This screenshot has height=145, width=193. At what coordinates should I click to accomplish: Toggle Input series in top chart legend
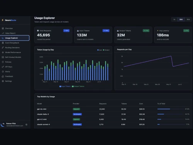100,50
